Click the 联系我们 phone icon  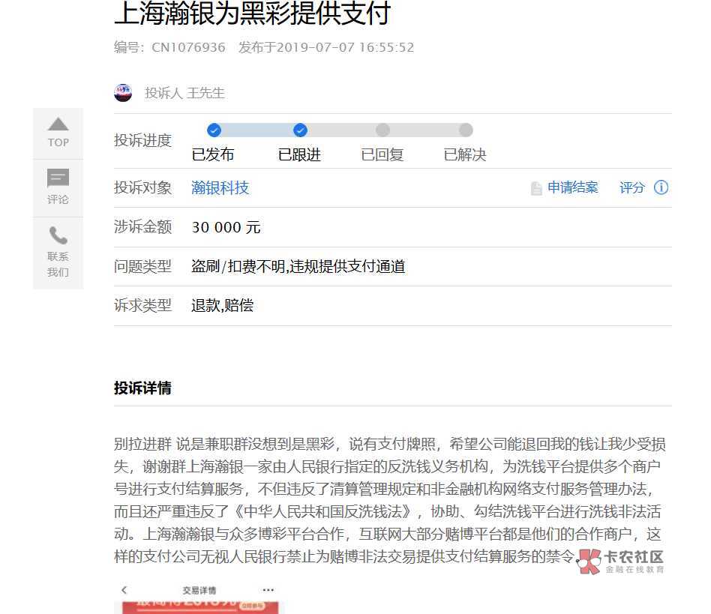[x=58, y=235]
